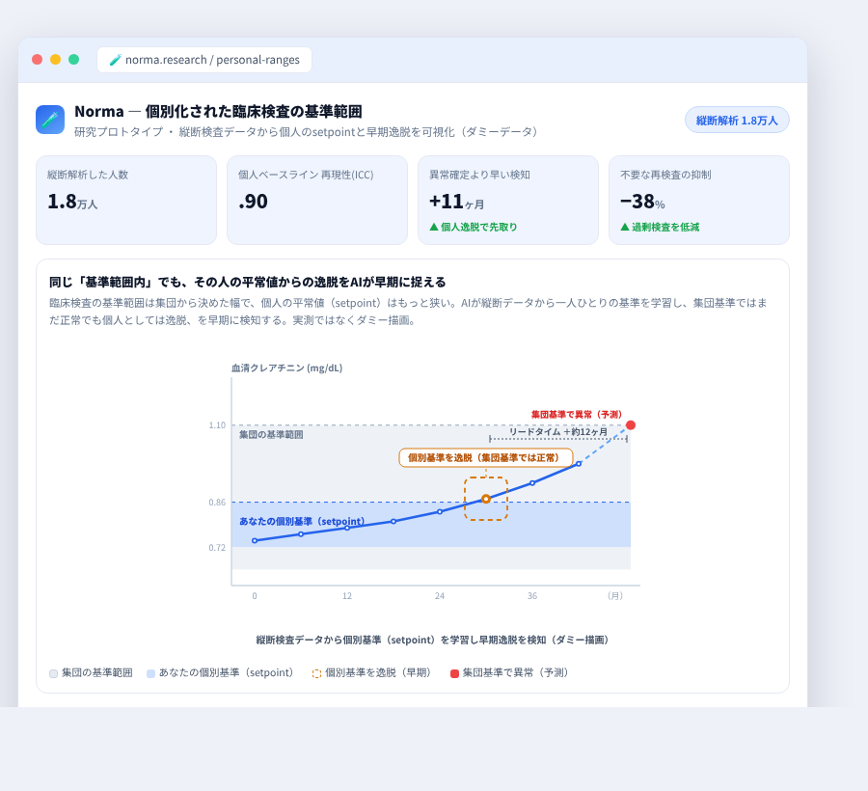Click the 0.72 y-axis value
The image size is (868, 791).
tap(217, 548)
